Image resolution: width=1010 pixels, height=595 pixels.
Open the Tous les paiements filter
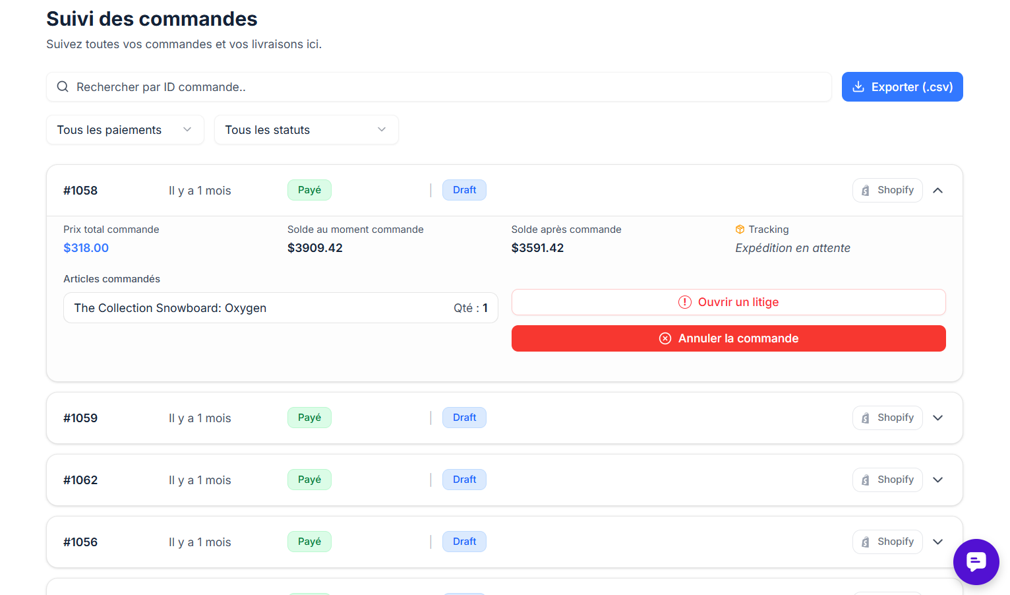click(x=125, y=130)
